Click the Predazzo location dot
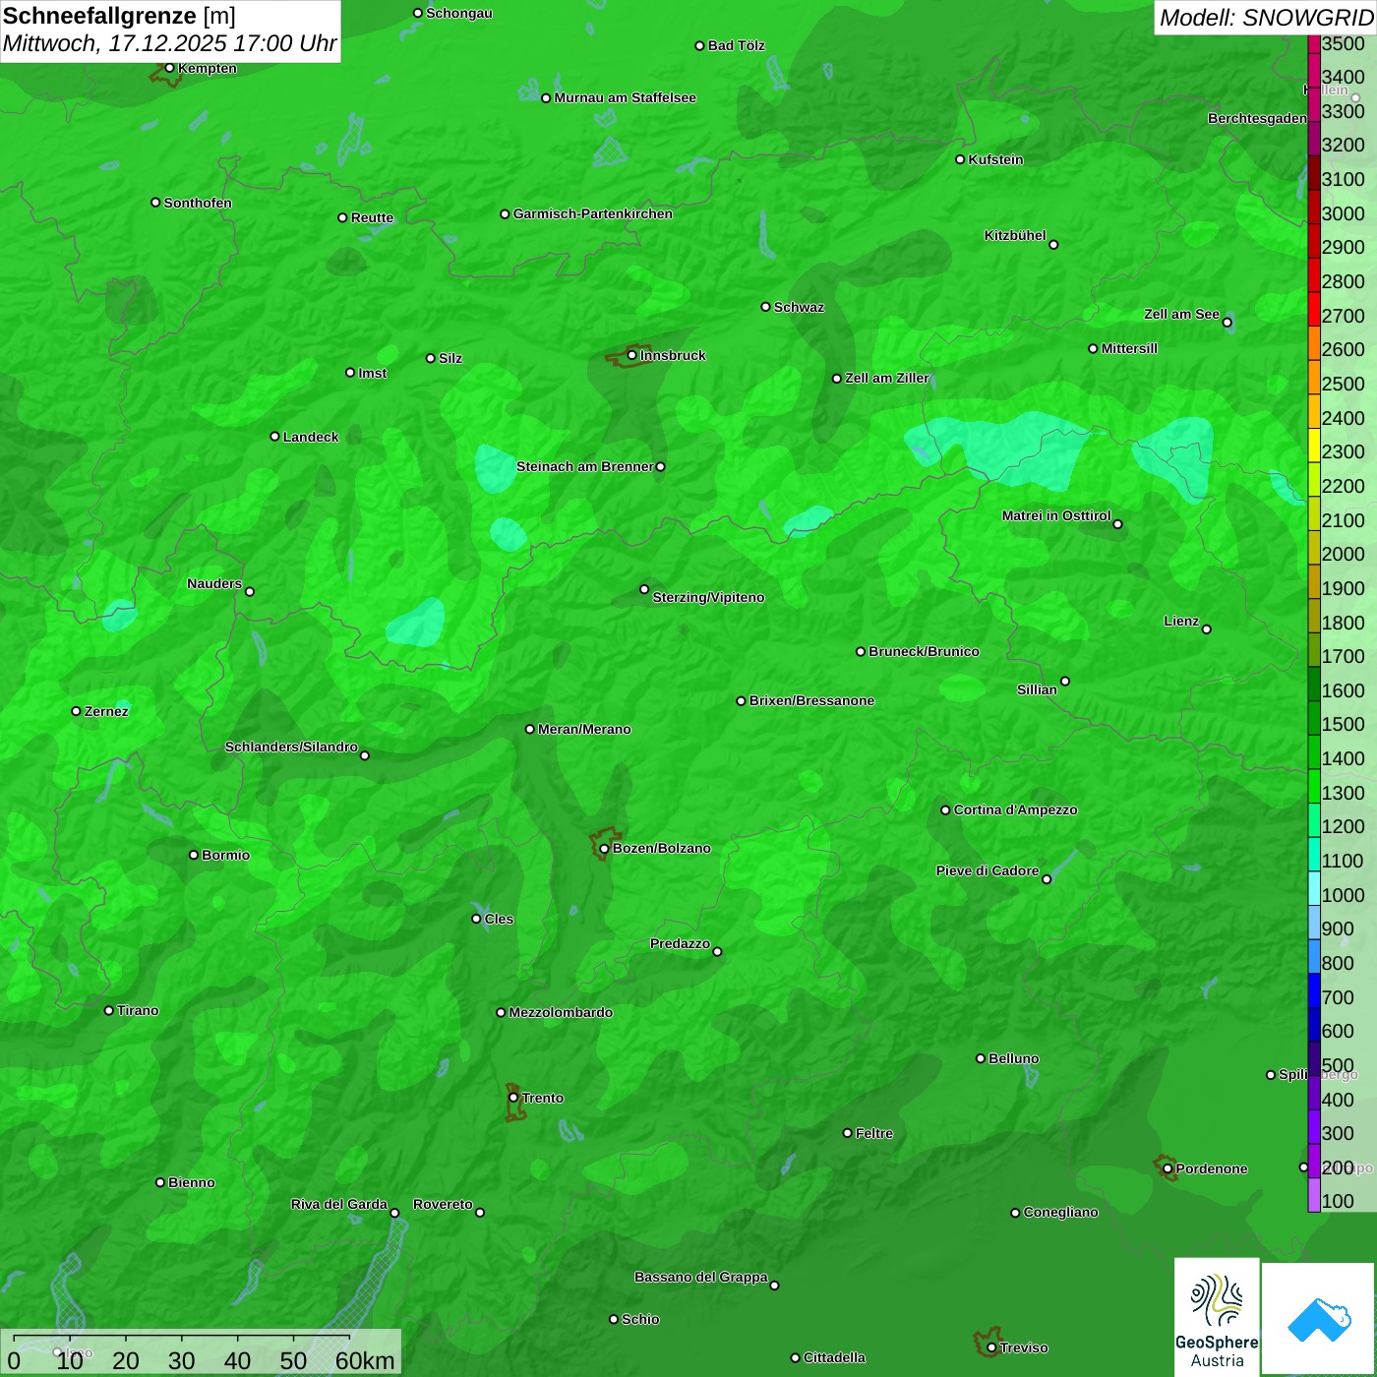 717,952
